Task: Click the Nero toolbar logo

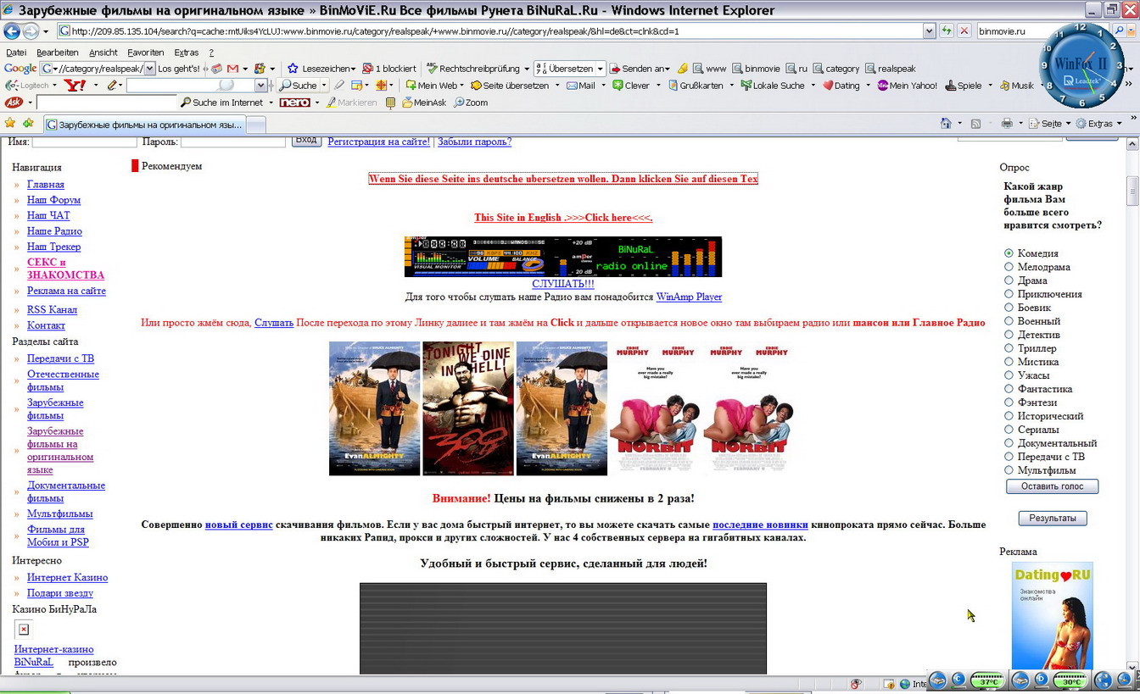Action: tap(295, 103)
